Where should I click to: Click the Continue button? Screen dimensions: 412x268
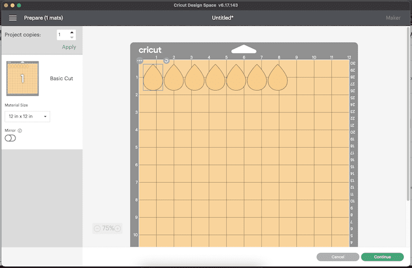(x=382, y=257)
